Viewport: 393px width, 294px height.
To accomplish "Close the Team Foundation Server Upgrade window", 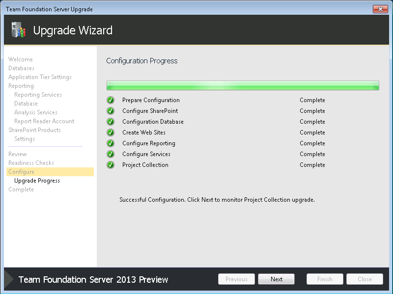I will tap(380, 9).
